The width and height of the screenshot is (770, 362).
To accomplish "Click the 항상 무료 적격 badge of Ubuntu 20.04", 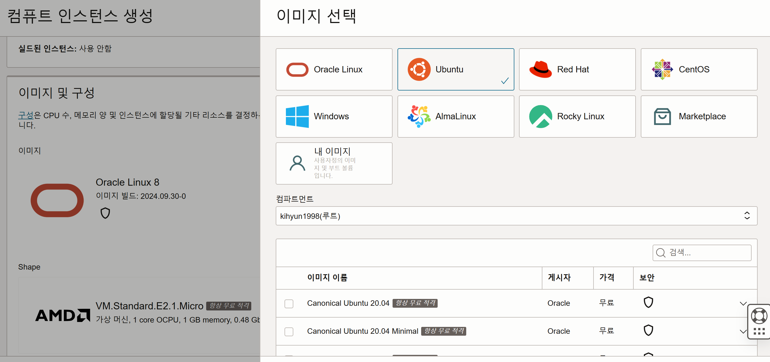I will 415,303.
